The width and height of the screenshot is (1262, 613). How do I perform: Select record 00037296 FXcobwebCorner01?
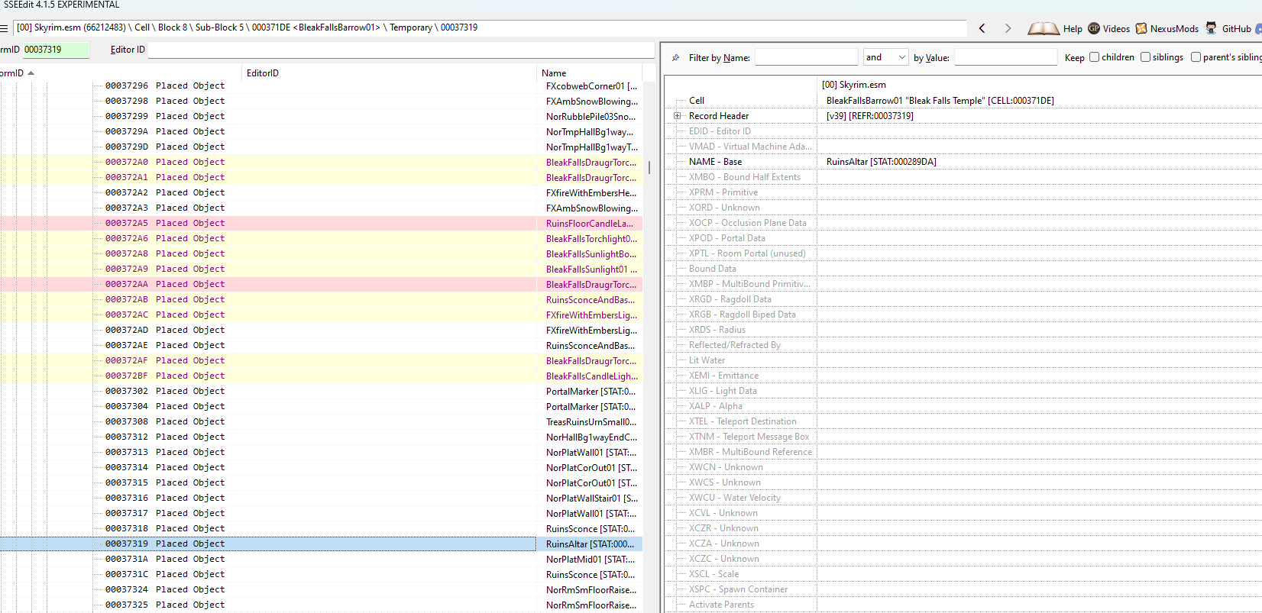pos(321,85)
